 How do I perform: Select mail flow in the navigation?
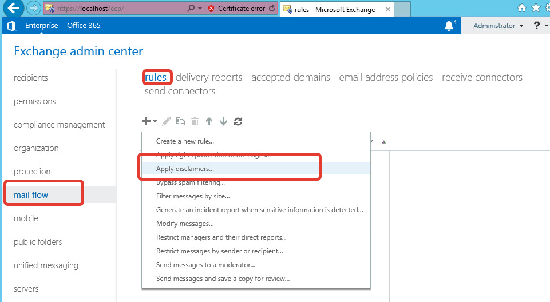(x=31, y=195)
